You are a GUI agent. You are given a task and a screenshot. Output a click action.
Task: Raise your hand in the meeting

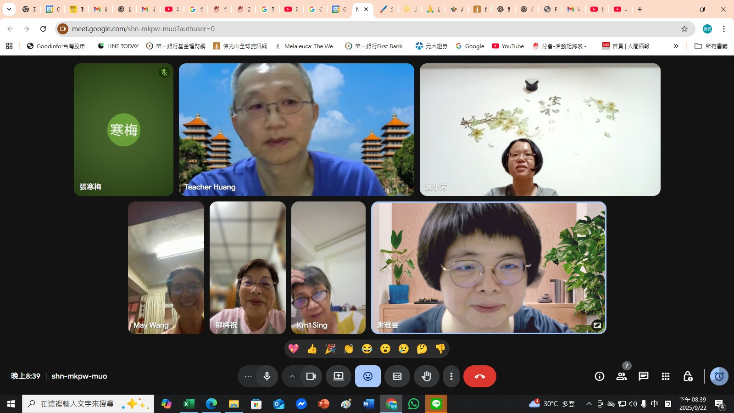click(x=427, y=376)
